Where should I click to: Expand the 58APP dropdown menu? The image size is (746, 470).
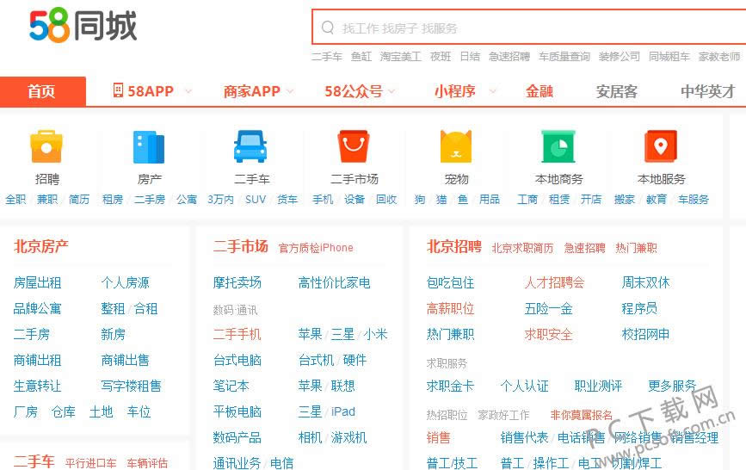[x=188, y=91]
